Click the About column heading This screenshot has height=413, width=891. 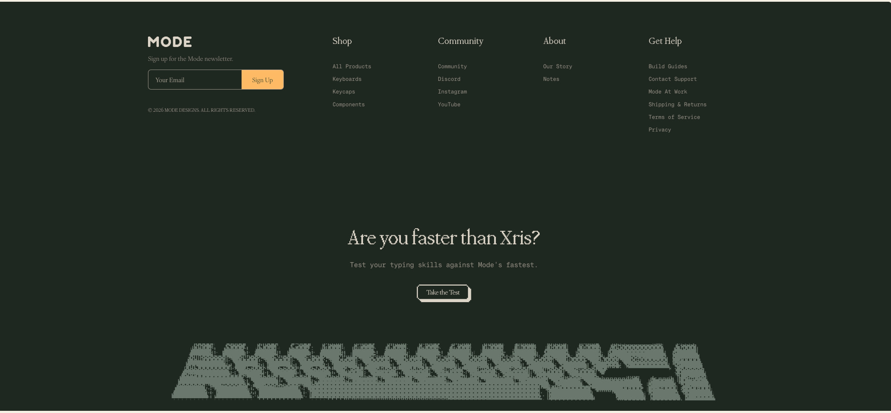pyautogui.click(x=555, y=41)
